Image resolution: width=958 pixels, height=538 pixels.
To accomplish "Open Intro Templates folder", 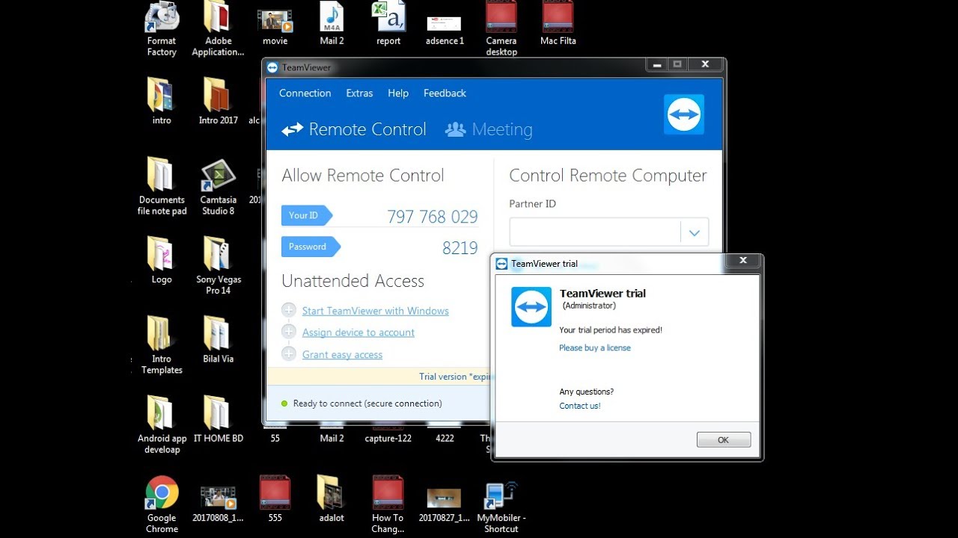I will (x=162, y=344).
